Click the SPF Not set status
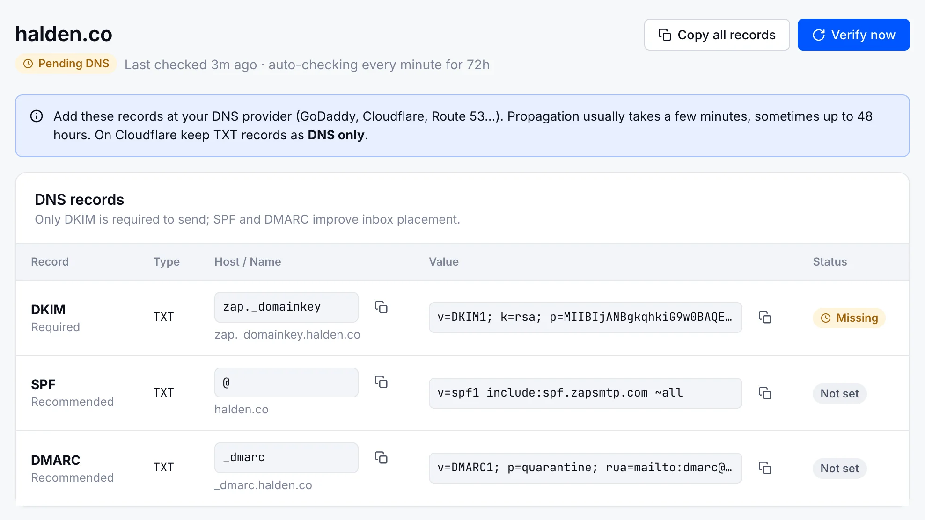The height and width of the screenshot is (520, 925). point(839,394)
